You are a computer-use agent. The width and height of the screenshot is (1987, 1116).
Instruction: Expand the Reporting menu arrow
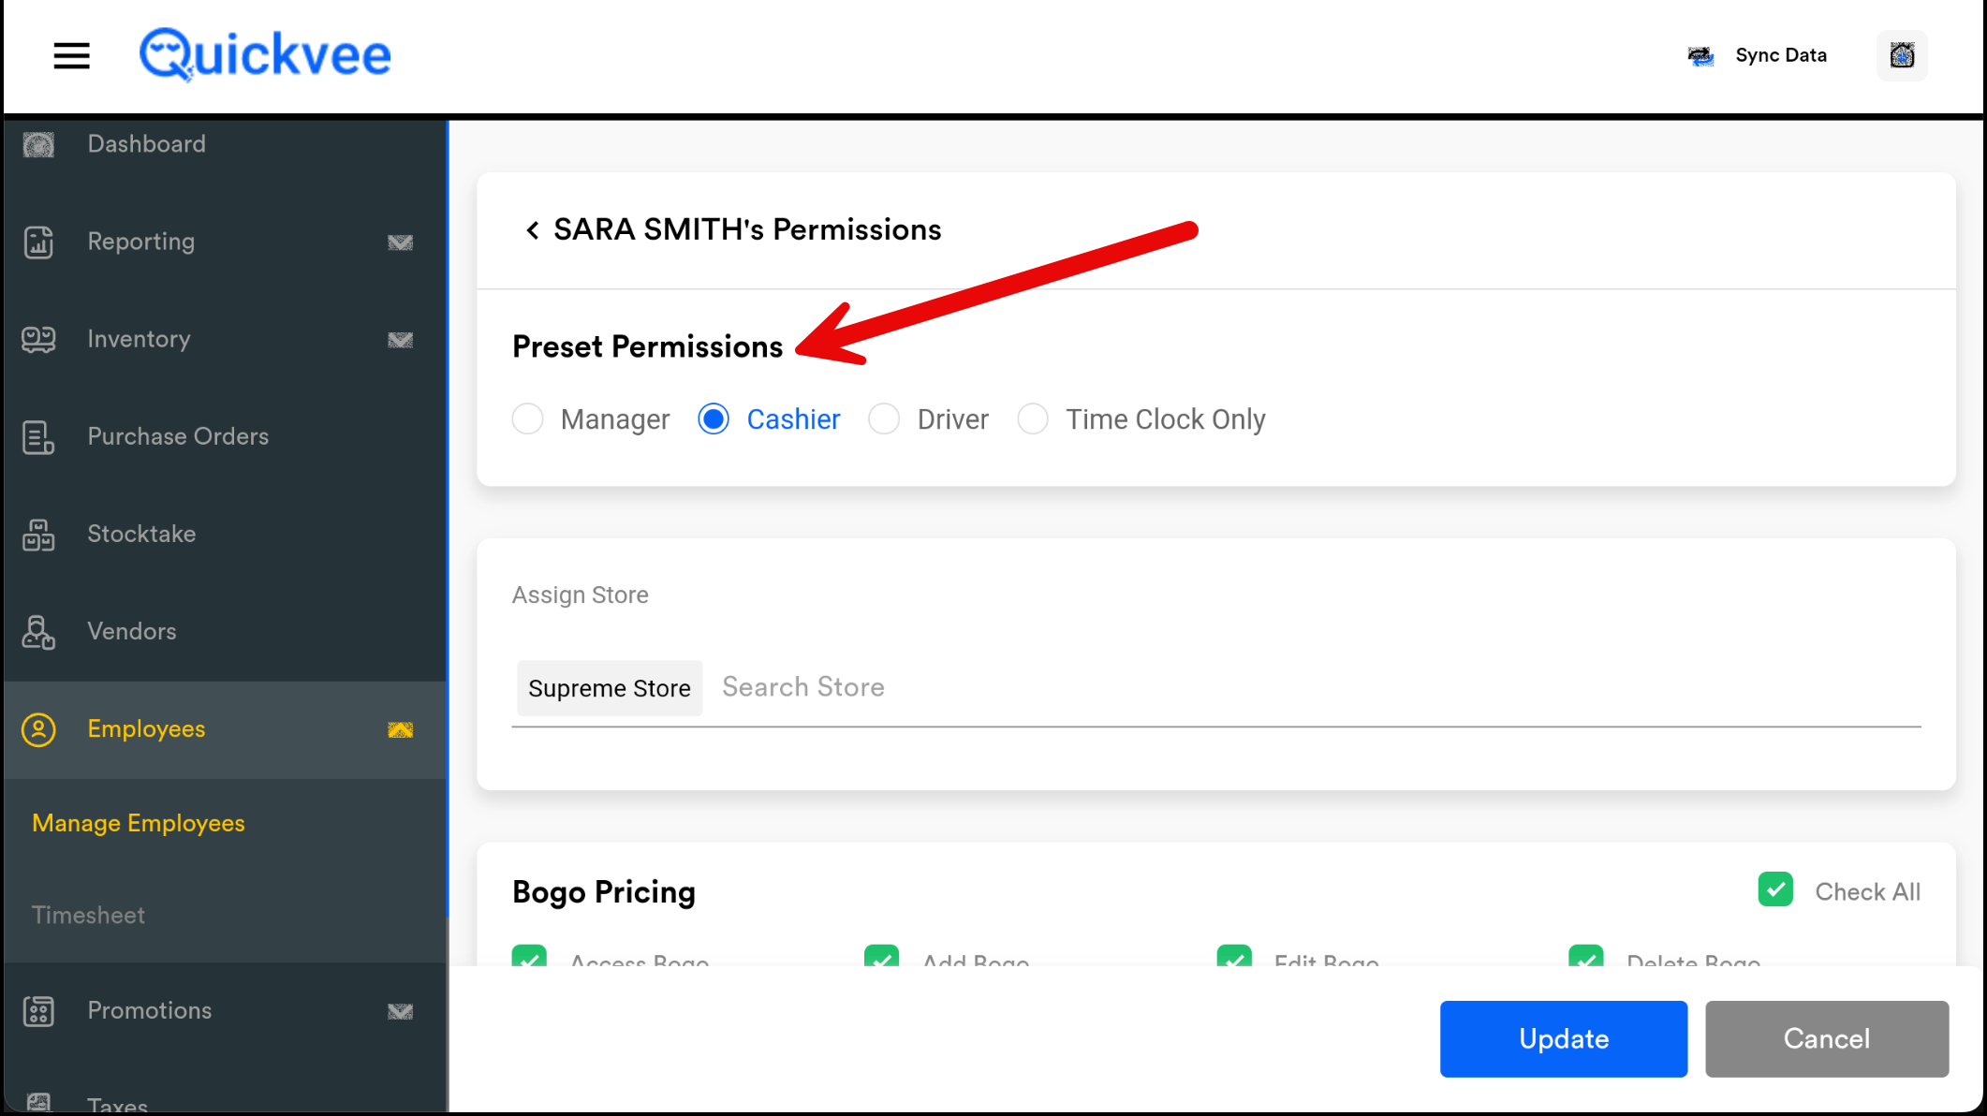pyautogui.click(x=400, y=242)
